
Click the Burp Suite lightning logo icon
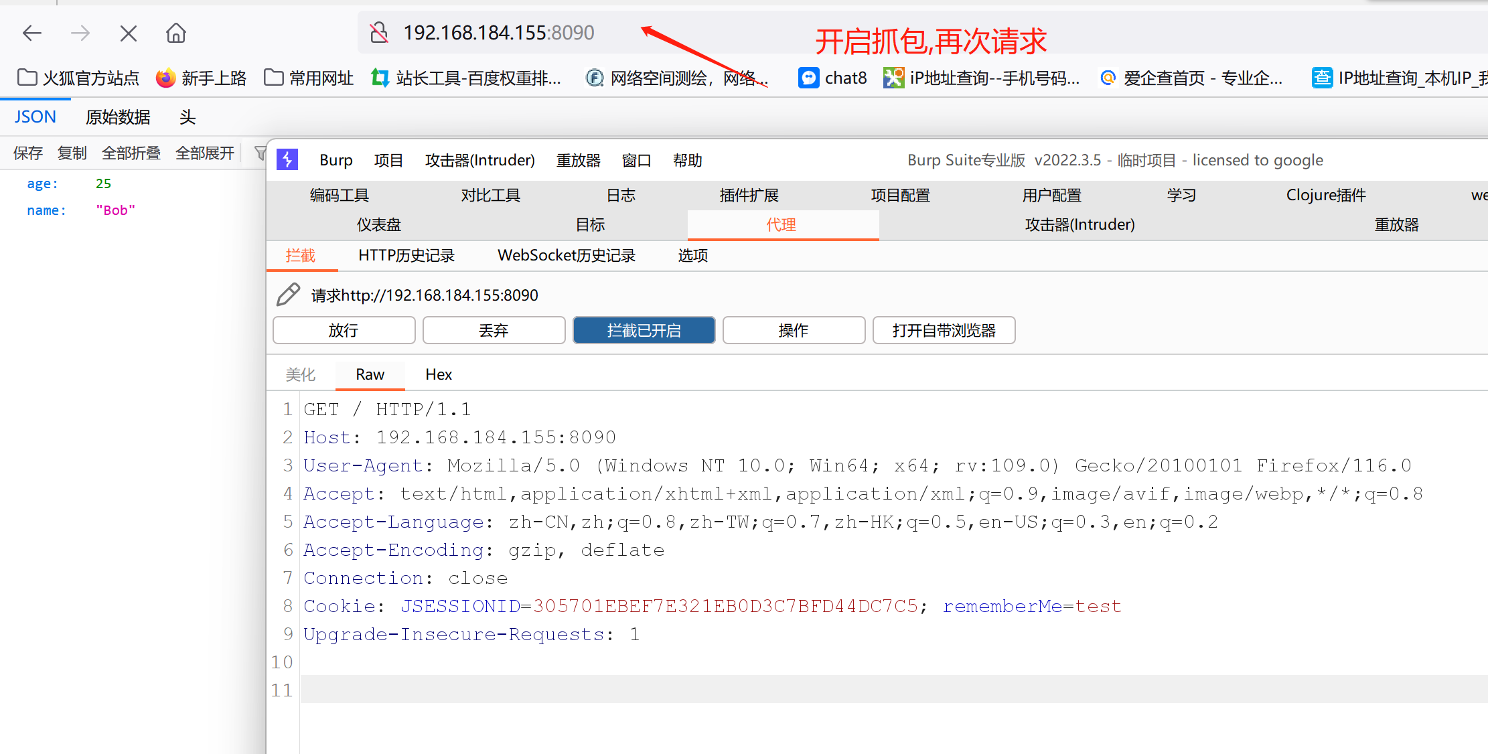[287, 159]
